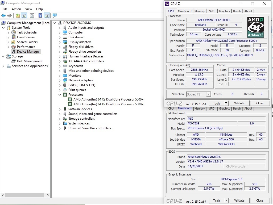Open the SPD tab in upper CPU-Z
Screen dimensions: 273x205
(212, 11)
